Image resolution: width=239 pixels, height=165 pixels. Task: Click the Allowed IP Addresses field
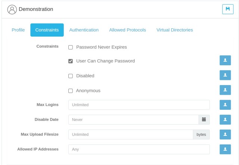coord(139,149)
